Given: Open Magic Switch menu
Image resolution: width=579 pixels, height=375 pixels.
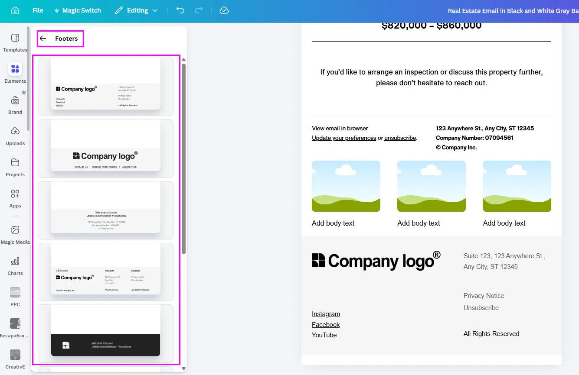Looking at the screenshot, I should (x=77, y=10).
